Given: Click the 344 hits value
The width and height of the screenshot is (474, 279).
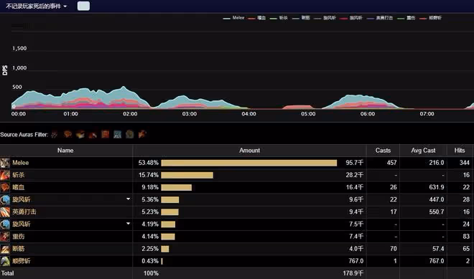Looking at the screenshot, I should (x=465, y=163).
